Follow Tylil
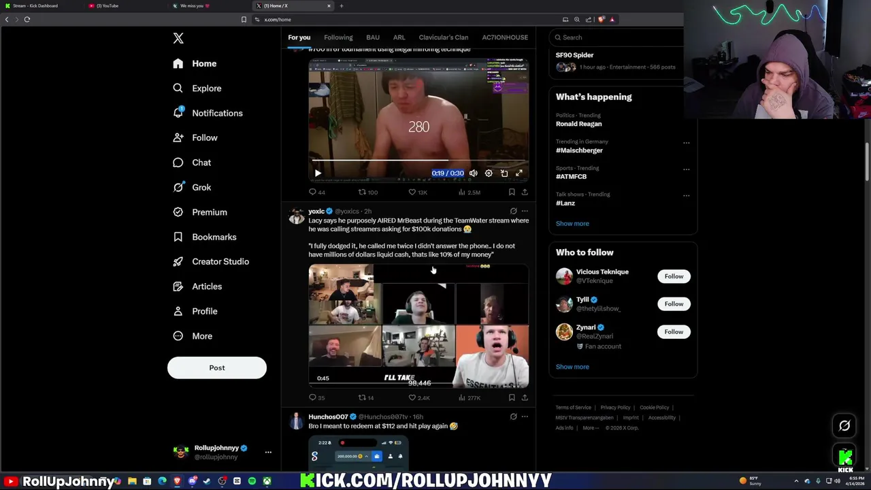The width and height of the screenshot is (871, 490). tap(674, 304)
